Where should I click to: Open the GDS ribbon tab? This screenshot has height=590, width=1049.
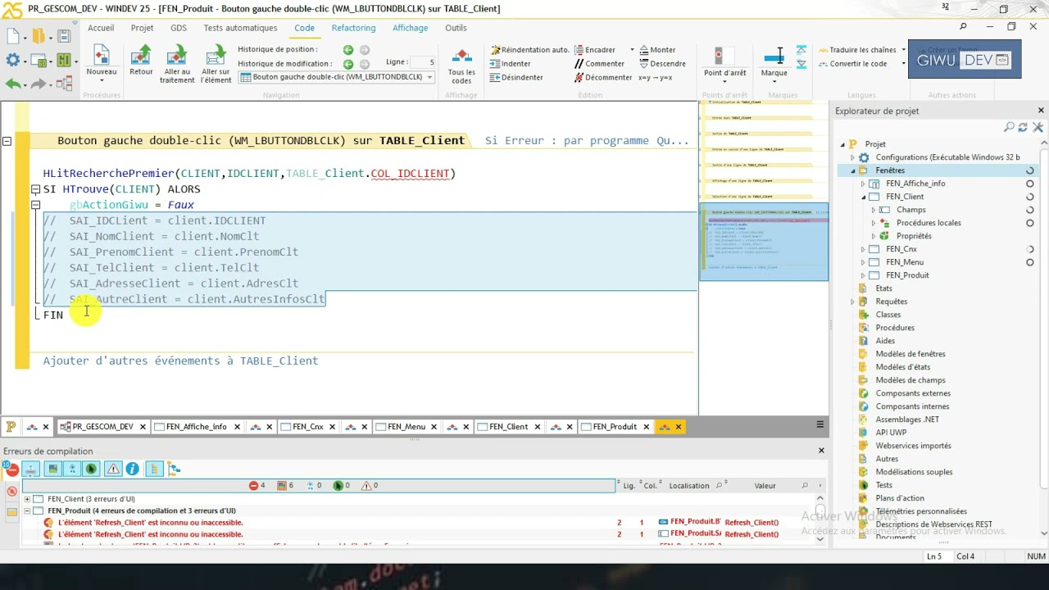179,28
